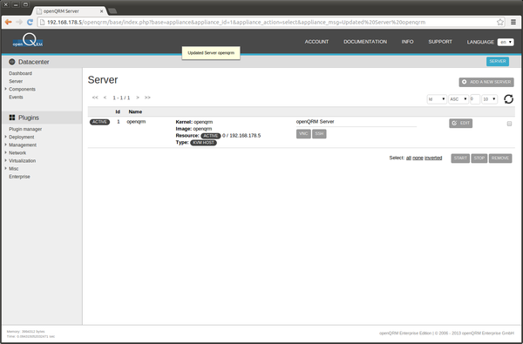The image size is (523, 344).
Task: Reload the page with browser refresh icon
Action: click(30, 22)
